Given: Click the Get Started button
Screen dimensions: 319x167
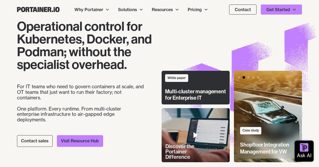Looking at the screenshot, I should click(x=281, y=10).
